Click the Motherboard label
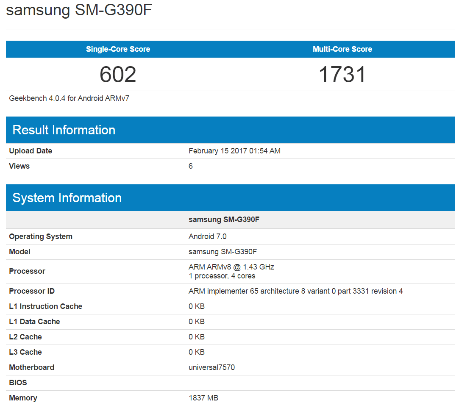Image resolution: width=459 pixels, height=403 pixels. coord(32,367)
